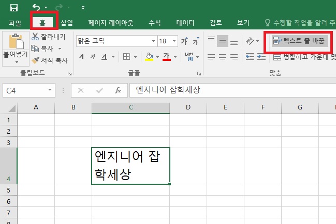Open the phonetic guide dropdown arrow
The width and height of the screenshot is (336, 224).
pyautogui.click(x=198, y=57)
